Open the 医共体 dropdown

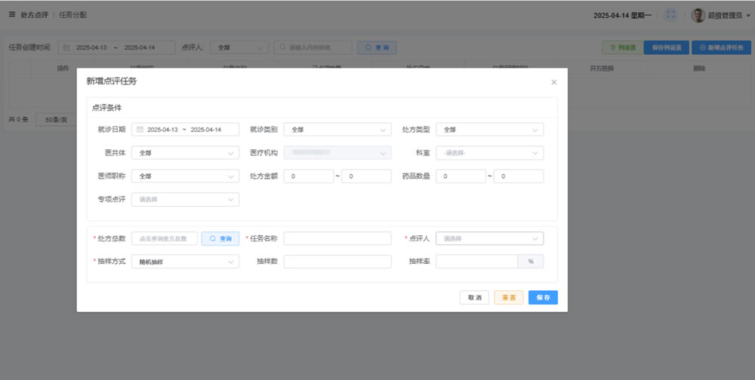pyautogui.click(x=186, y=153)
